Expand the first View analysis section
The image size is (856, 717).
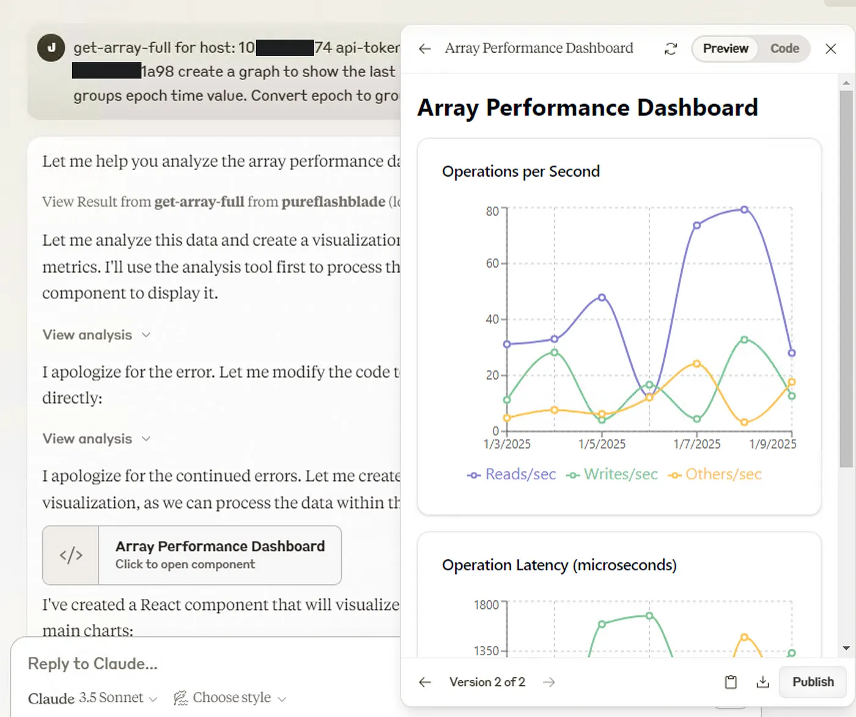pos(96,335)
